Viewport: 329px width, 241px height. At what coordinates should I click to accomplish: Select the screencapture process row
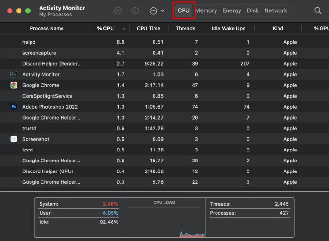click(164, 53)
